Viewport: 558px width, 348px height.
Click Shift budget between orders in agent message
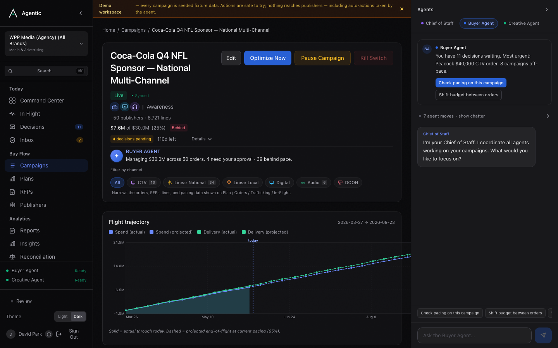pos(468,95)
